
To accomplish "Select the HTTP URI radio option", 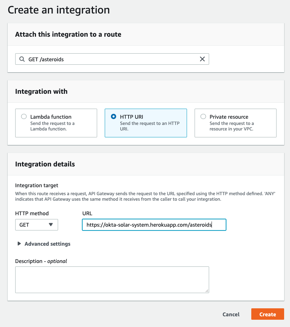I will (113, 116).
